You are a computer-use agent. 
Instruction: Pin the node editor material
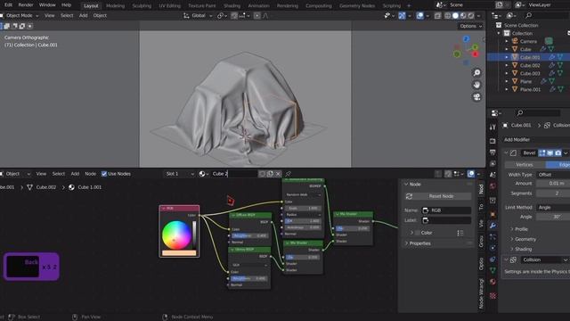289,174
